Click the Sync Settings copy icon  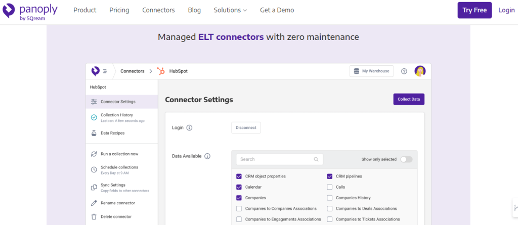[94, 188]
